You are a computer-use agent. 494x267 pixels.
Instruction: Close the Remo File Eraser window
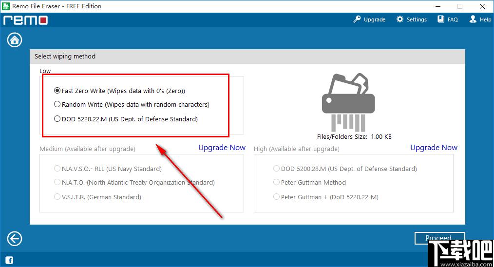click(x=482, y=6)
